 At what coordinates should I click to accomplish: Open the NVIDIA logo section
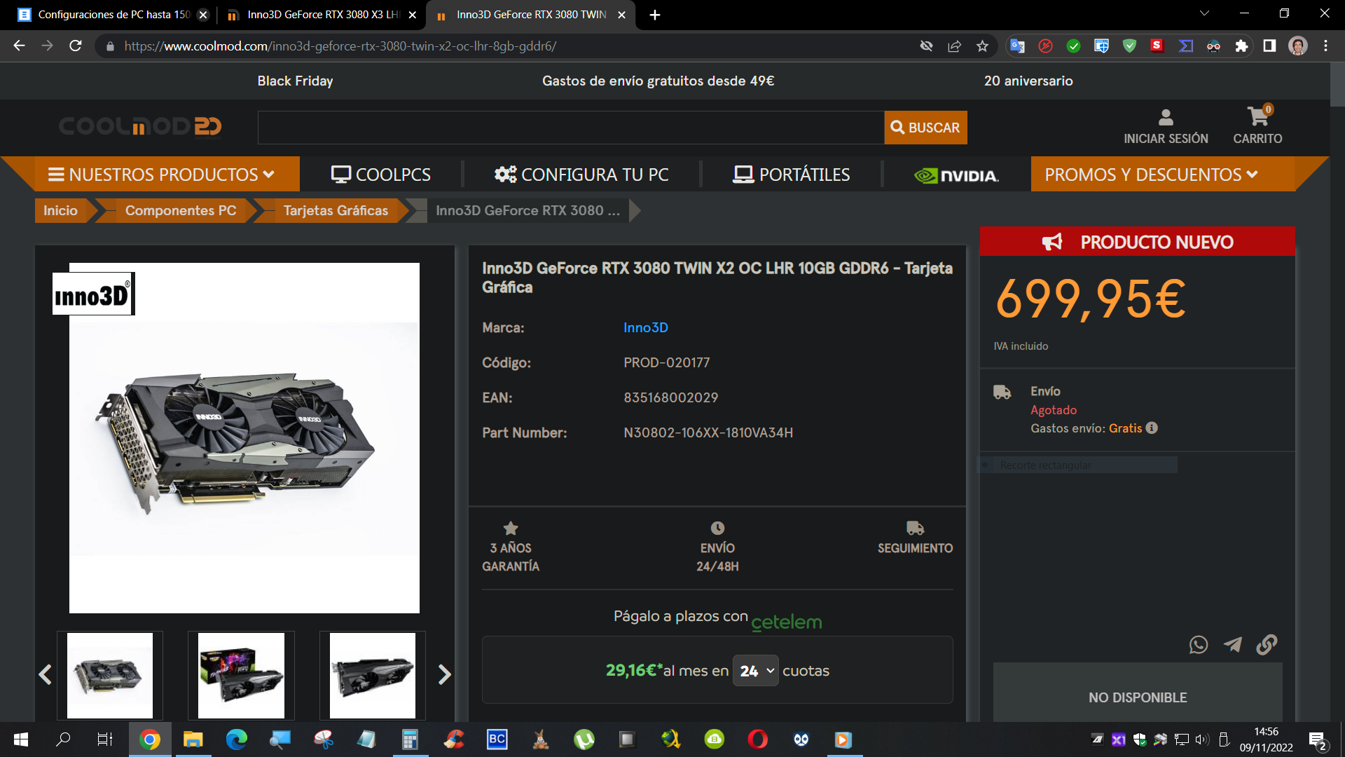coord(956,175)
